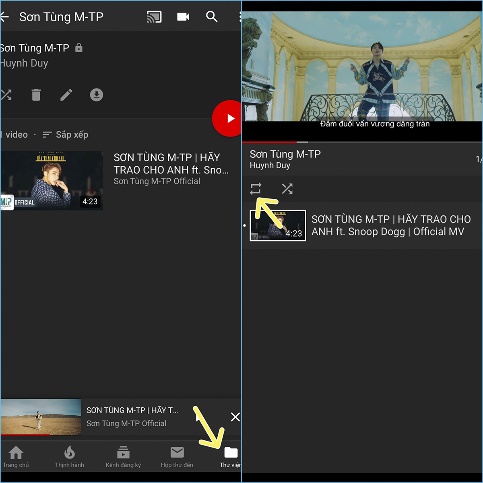Toggle shuffle in the playlist header

pyautogui.click(x=6, y=95)
